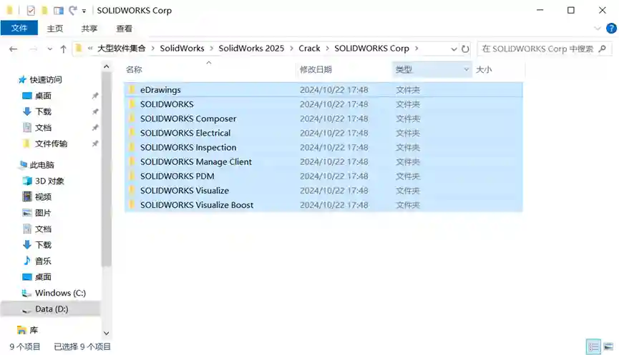Screen dimensions: 619x355
Task: Open the 类型 column filter dropdown
Action: [x=467, y=69]
